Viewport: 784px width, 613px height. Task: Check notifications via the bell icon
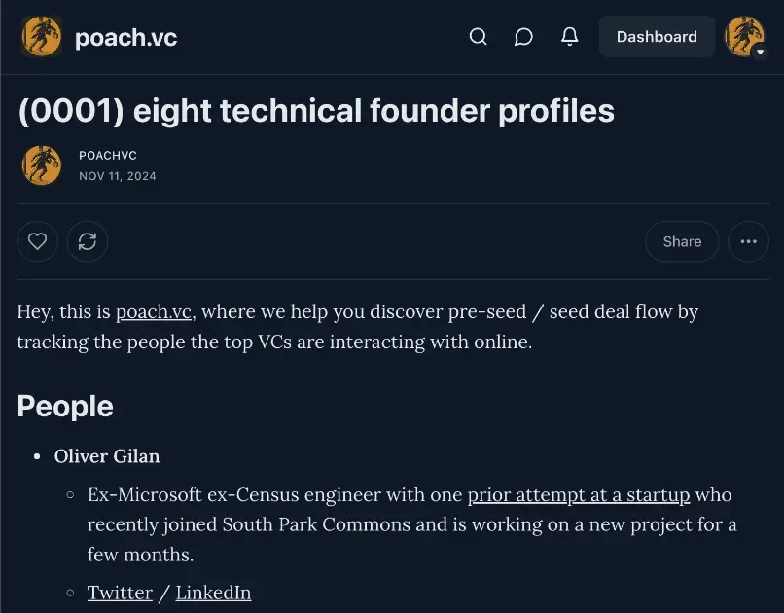570,36
